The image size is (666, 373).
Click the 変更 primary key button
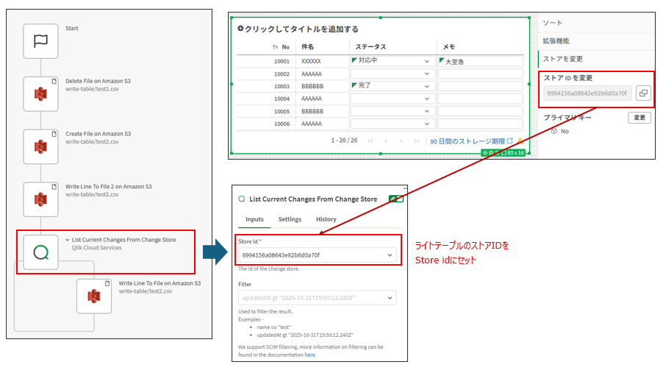pos(639,118)
